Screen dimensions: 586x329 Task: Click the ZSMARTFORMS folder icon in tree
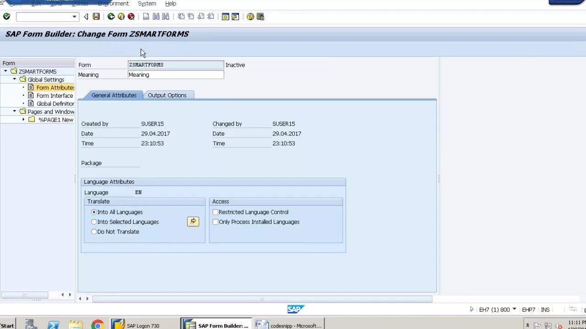click(14, 71)
